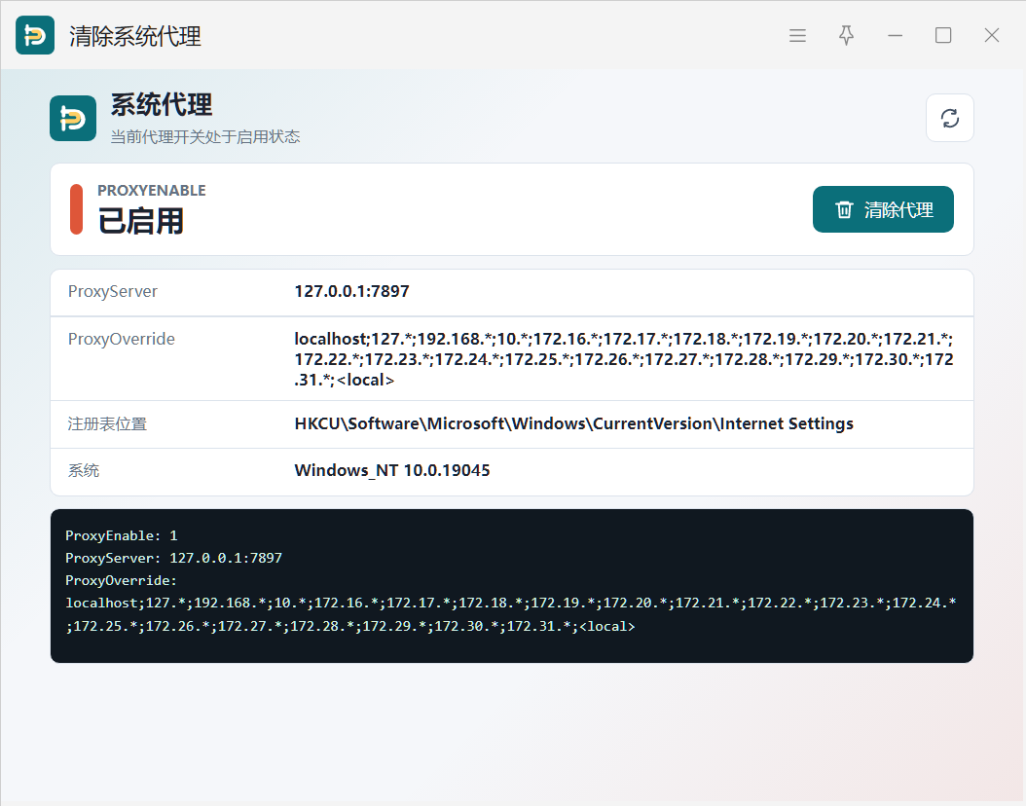Click the red PROXYENABLE status indicator bar
The image size is (1026, 806).
(x=77, y=209)
